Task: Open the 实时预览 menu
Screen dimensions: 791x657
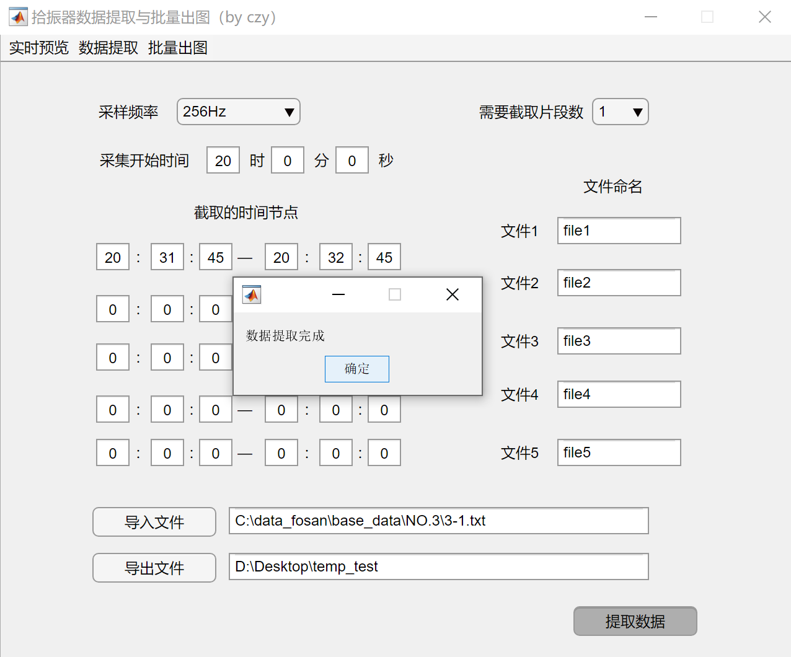Action: pos(38,47)
